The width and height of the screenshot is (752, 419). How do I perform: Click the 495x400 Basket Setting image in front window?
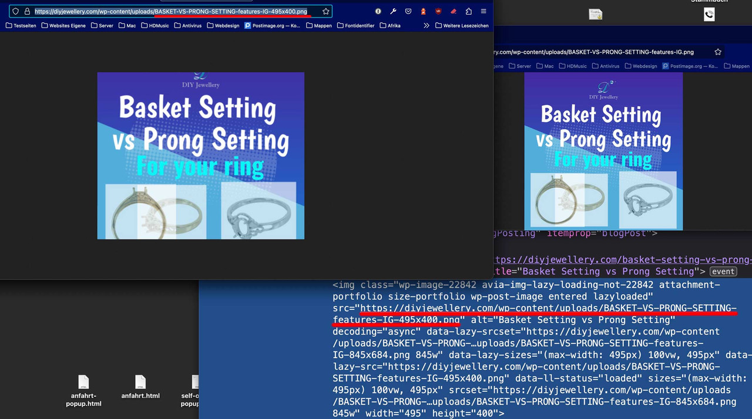pos(200,156)
